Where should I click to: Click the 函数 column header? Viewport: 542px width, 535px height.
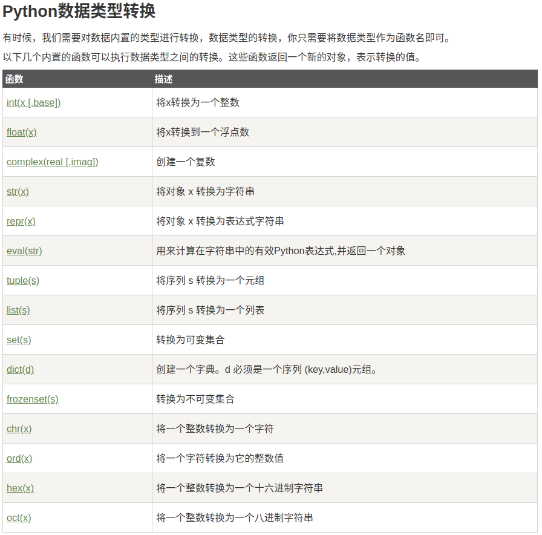tap(14, 79)
